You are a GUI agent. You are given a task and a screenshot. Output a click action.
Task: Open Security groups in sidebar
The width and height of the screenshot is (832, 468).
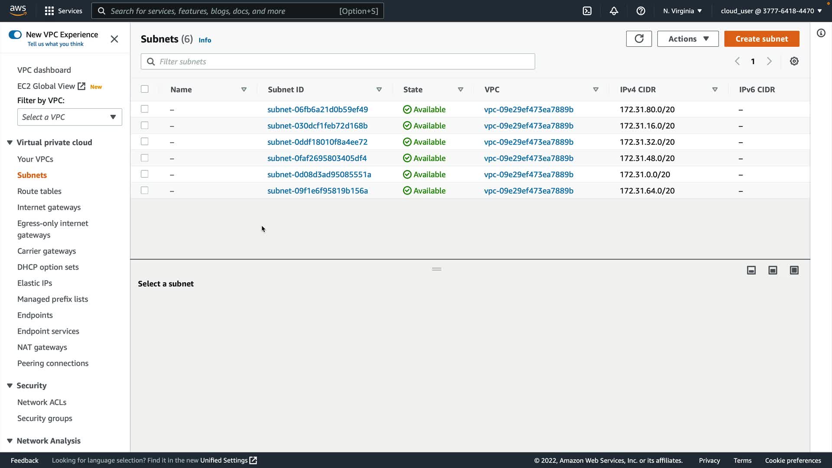click(45, 418)
